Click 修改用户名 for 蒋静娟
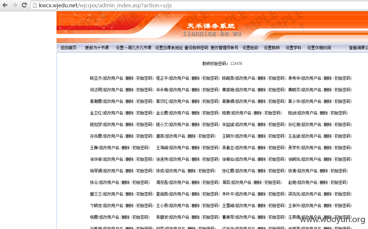 coord(245,101)
